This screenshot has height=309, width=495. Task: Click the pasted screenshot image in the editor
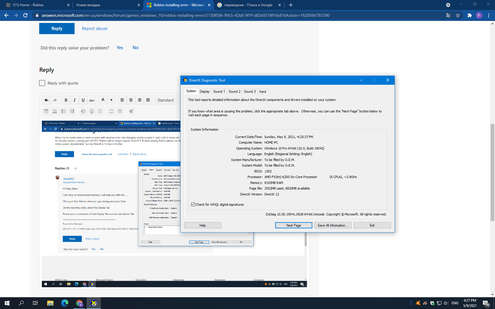[x=174, y=204]
